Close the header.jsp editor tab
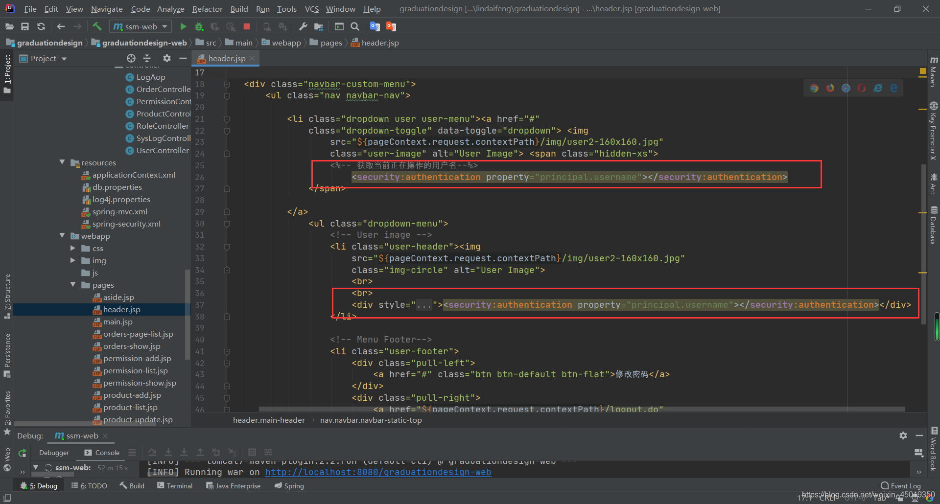This screenshot has height=504, width=940. [252, 58]
